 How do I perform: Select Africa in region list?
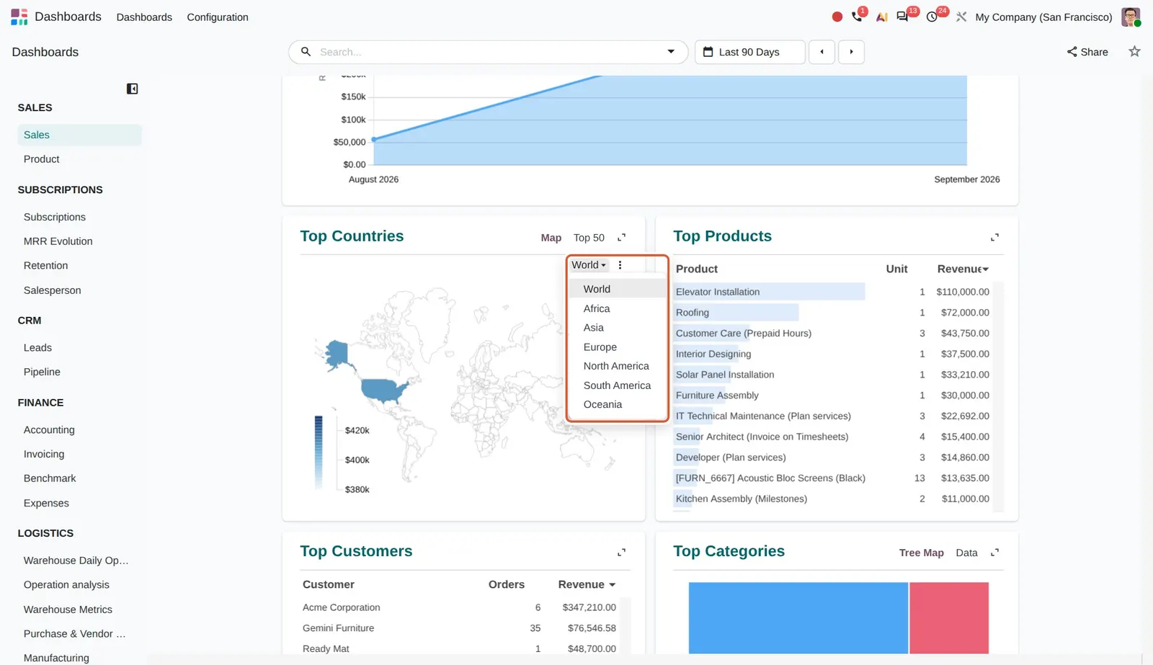click(x=617, y=308)
